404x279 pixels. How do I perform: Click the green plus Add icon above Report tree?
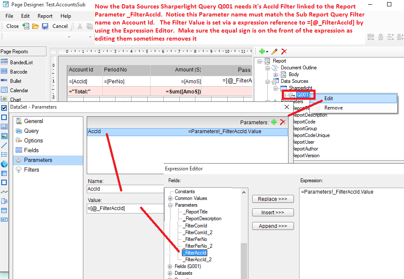tap(262, 51)
